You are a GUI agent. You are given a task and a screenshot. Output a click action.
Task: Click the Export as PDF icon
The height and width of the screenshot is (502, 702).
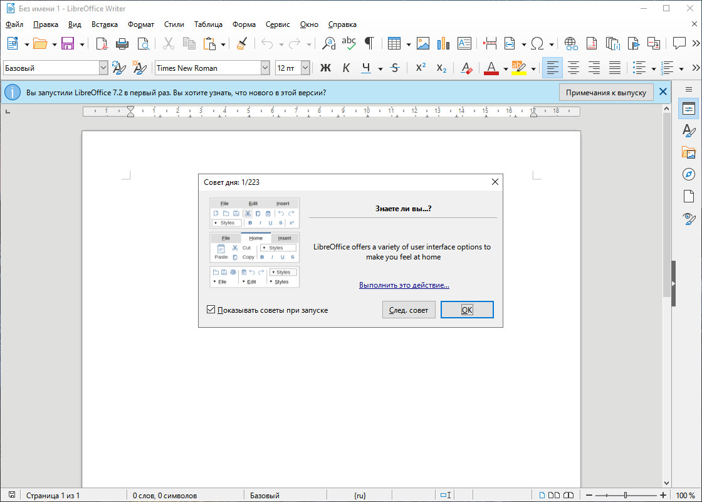pyautogui.click(x=102, y=43)
